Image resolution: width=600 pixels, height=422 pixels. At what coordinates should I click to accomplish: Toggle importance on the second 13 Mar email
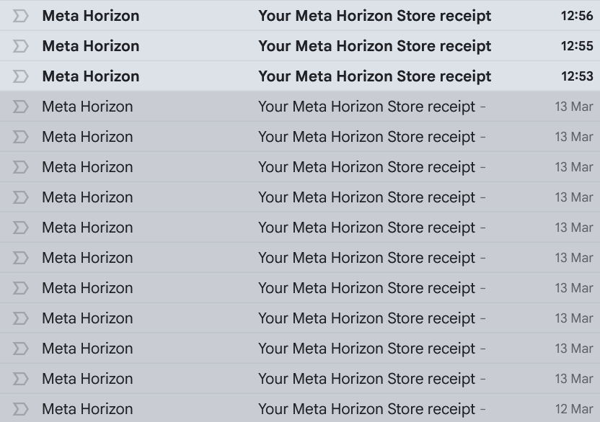[x=21, y=137]
